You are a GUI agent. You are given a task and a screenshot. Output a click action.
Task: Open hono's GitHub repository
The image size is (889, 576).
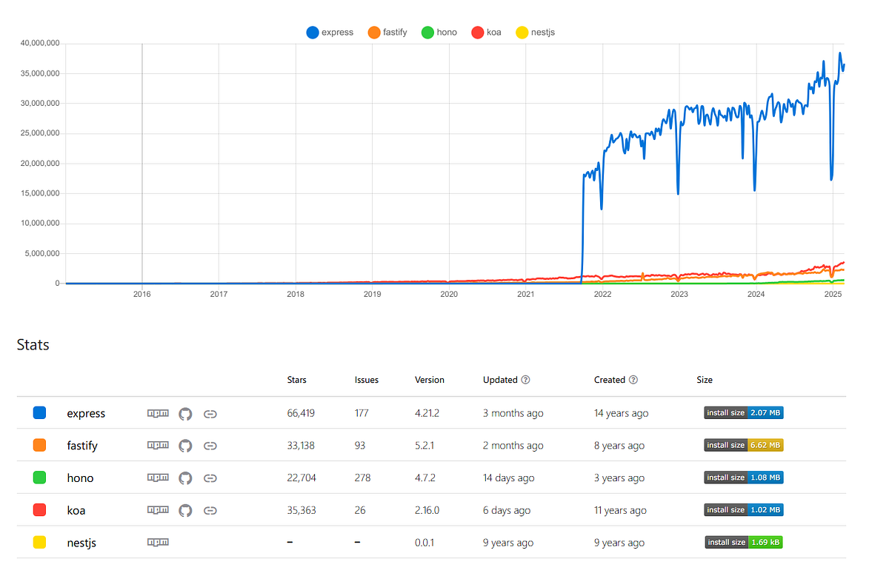pyautogui.click(x=185, y=478)
